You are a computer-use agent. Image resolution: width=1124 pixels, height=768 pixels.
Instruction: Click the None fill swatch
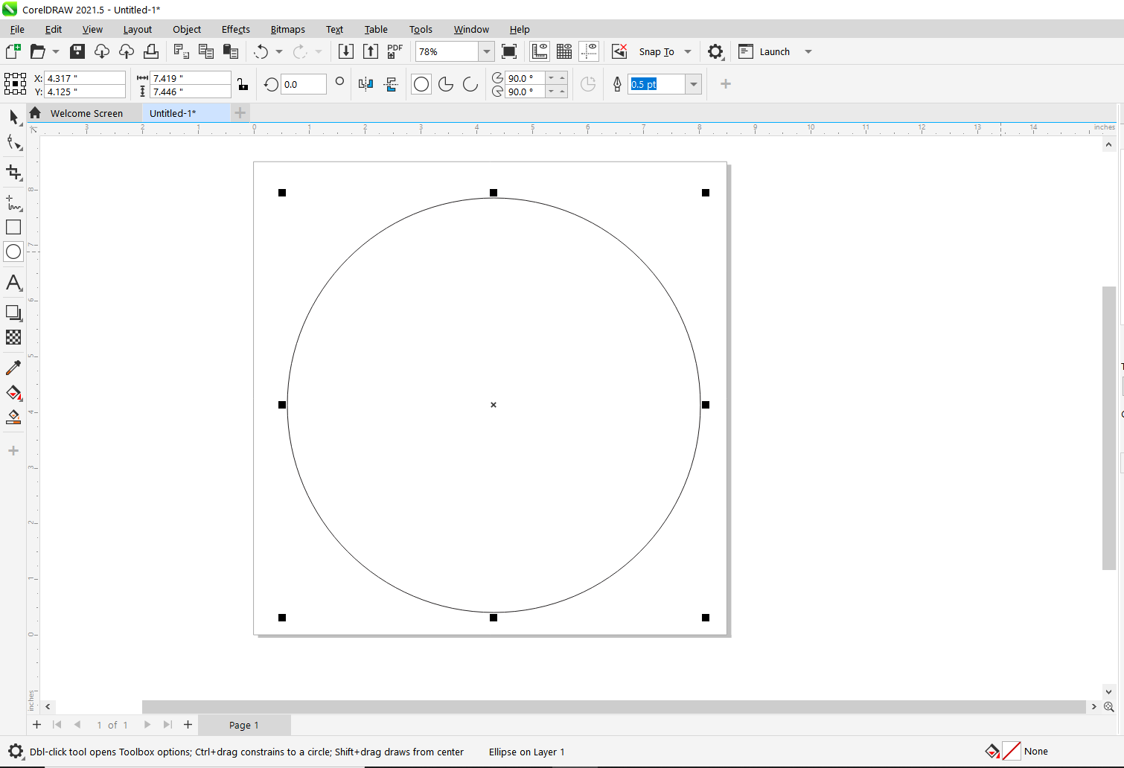click(1010, 751)
